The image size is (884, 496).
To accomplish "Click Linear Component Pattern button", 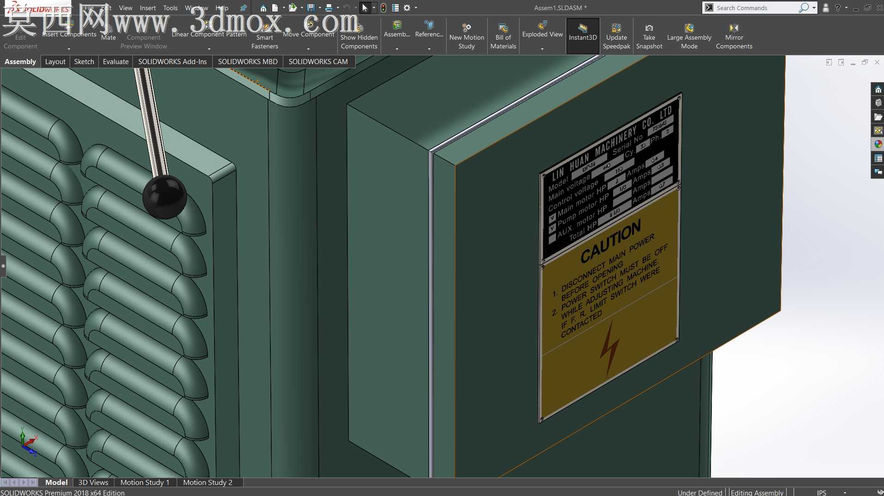I will (209, 30).
